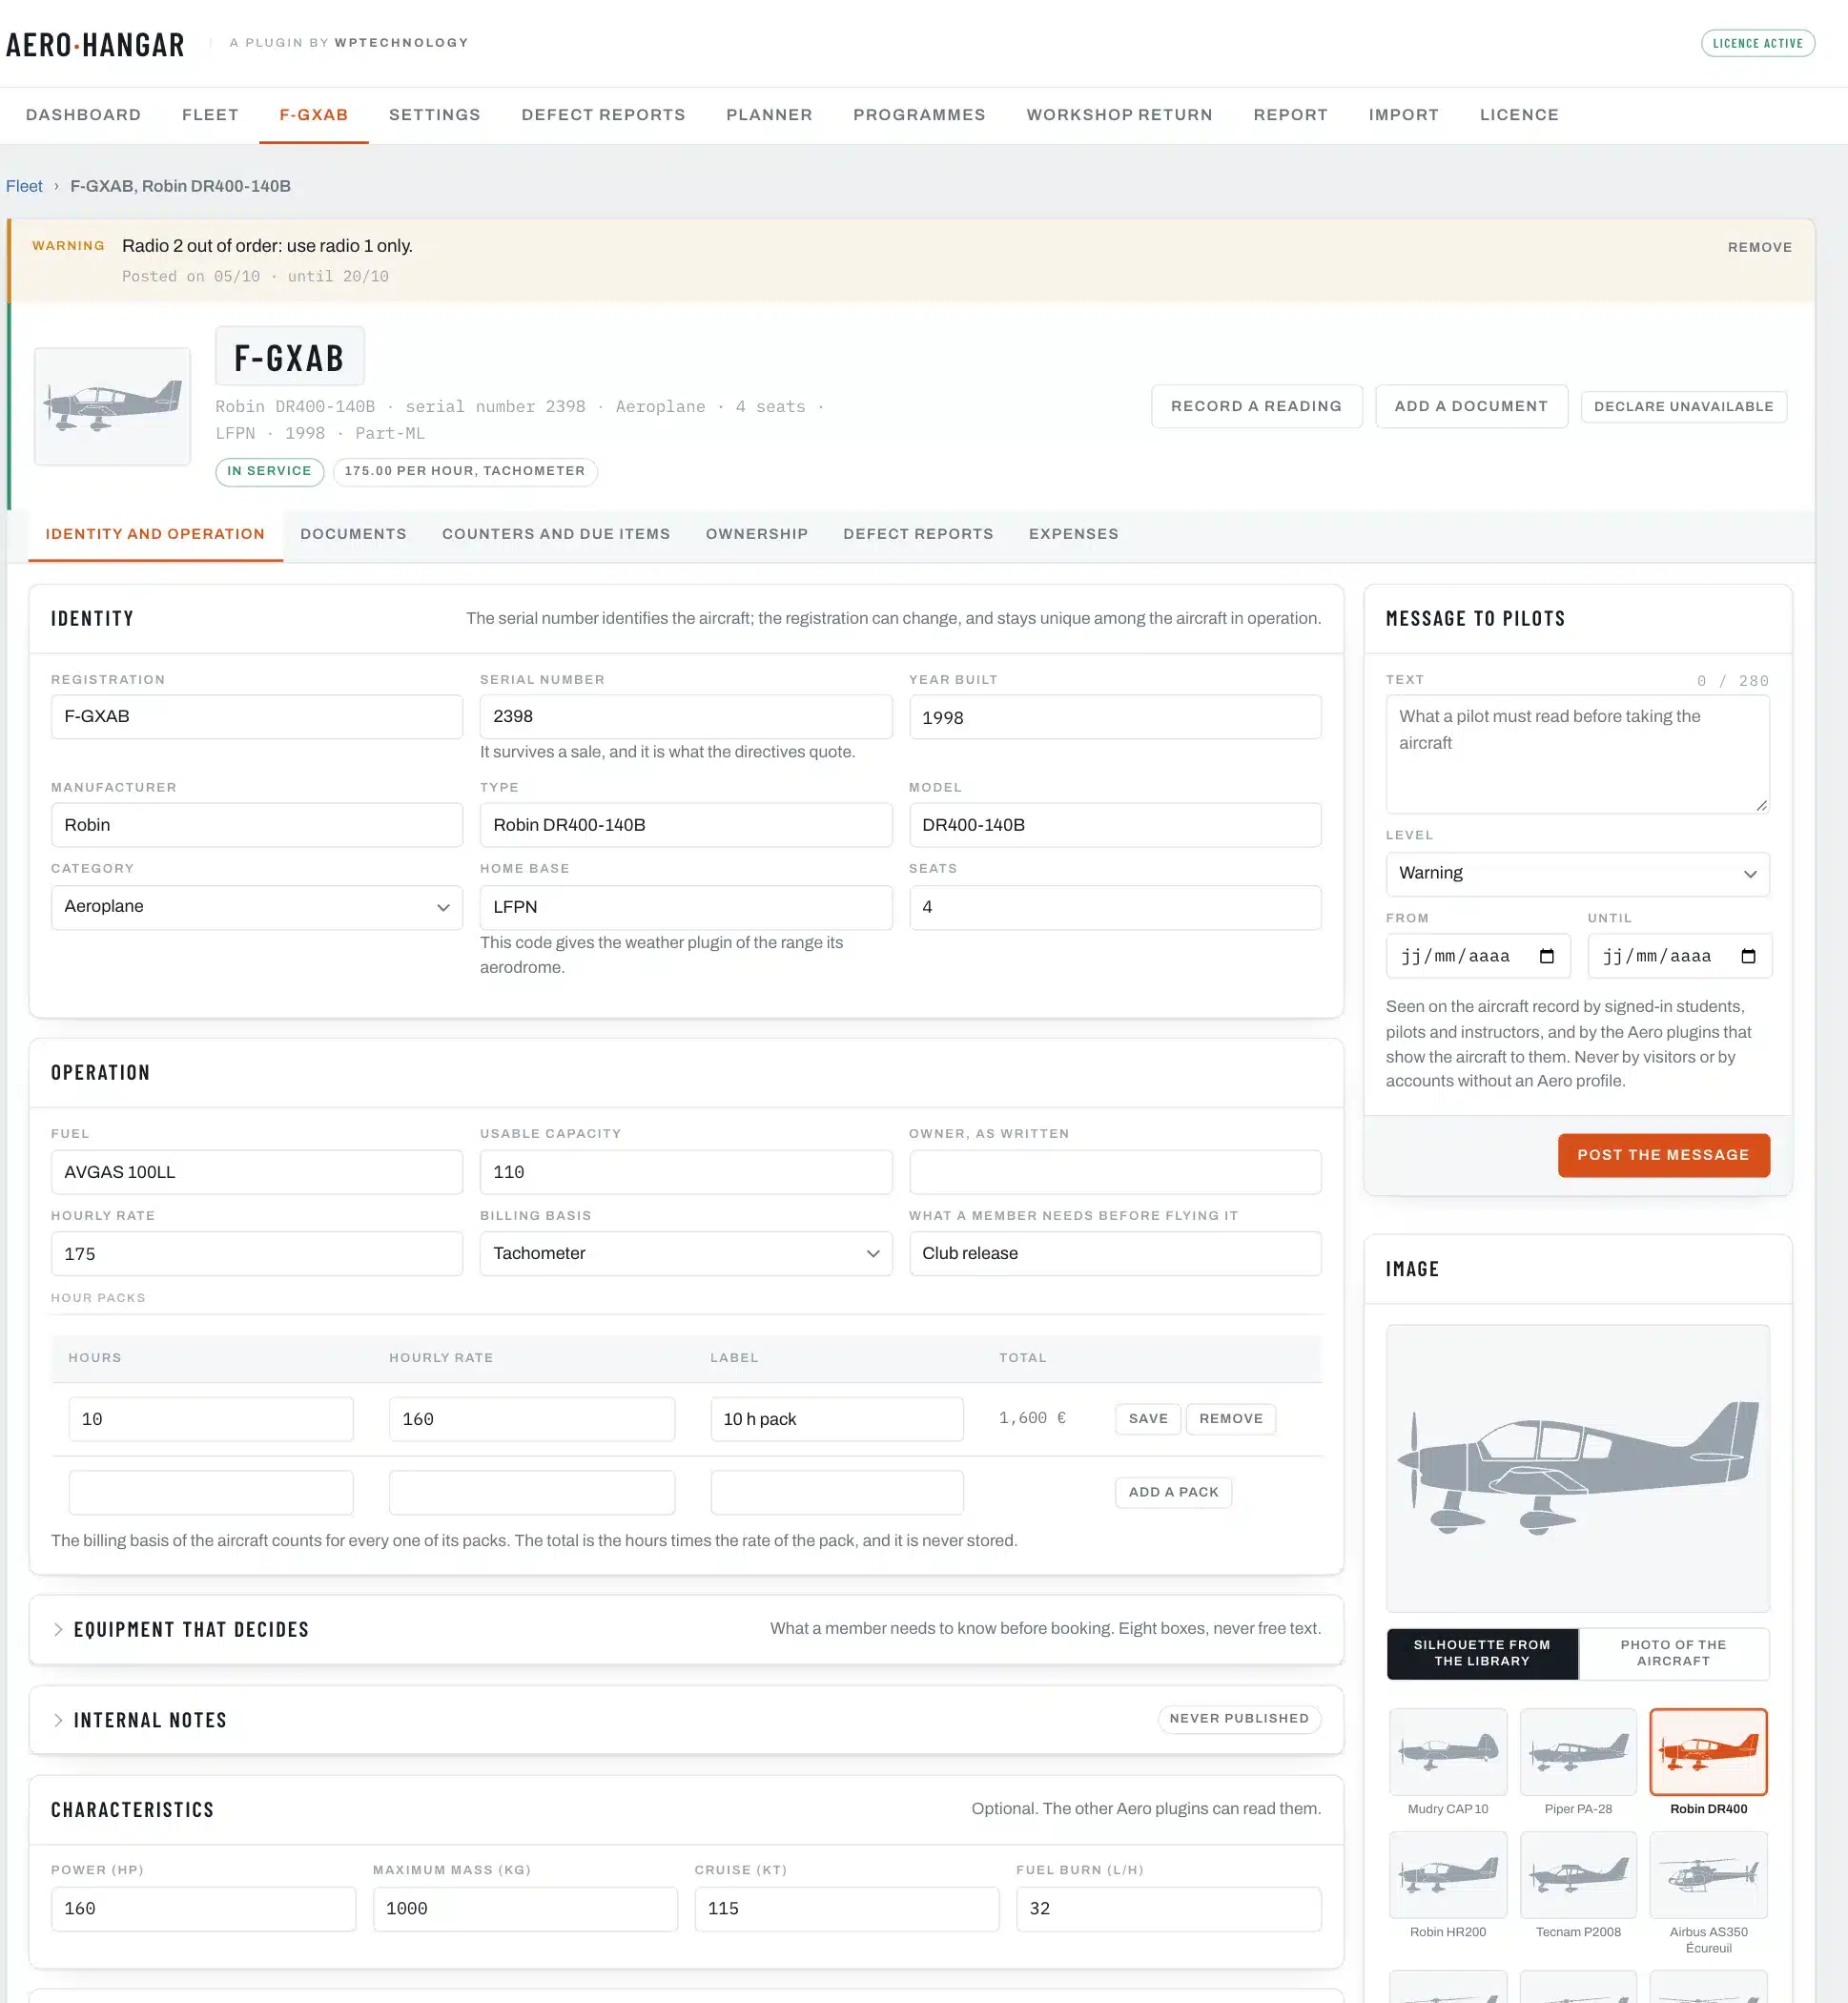Click the Add a Pack button
This screenshot has height=2003, width=1848.
[1173, 1491]
